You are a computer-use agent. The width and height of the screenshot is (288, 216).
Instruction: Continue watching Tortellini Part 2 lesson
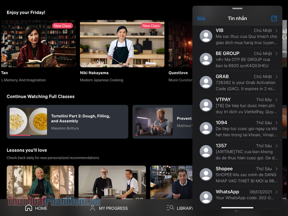67,122
